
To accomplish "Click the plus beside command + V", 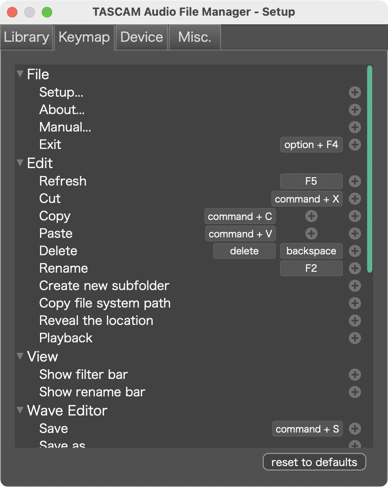I will point(311,233).
